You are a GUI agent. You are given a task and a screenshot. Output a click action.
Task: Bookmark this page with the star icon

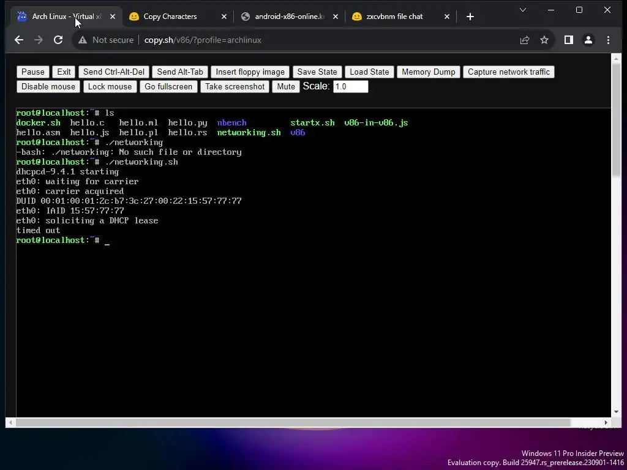coord(544,40)
